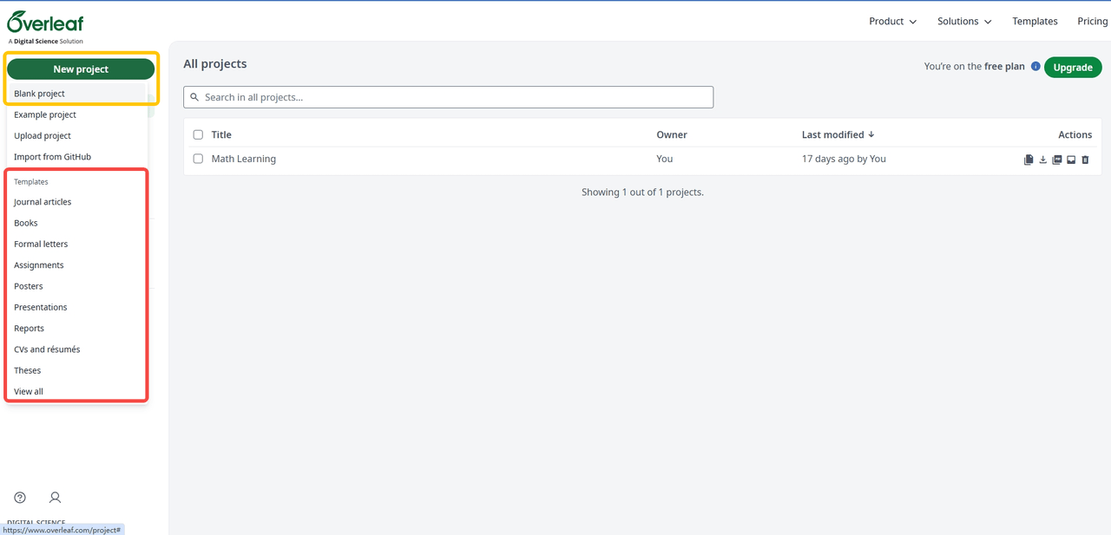Click the free plan info icon
Viewport: 1111px width, 535px height.
point(1037,66)
